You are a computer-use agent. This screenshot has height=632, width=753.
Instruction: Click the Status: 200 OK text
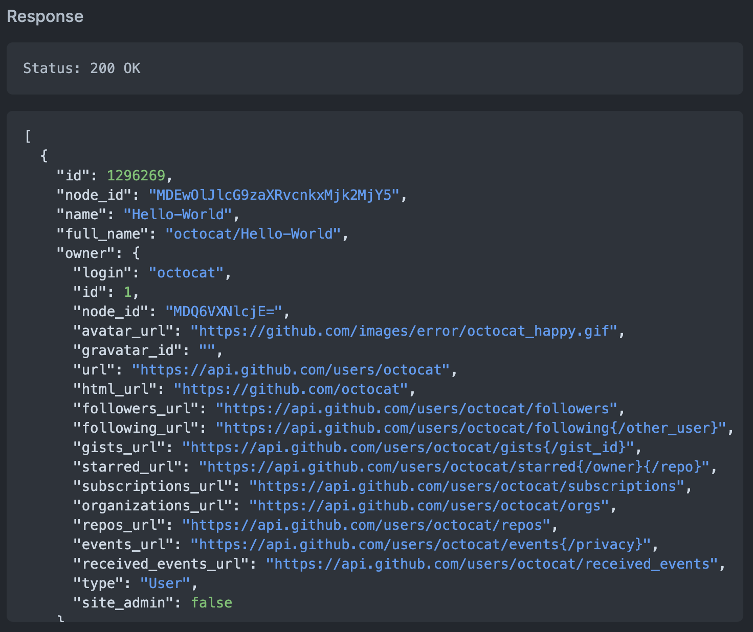[x=82, y=68]
